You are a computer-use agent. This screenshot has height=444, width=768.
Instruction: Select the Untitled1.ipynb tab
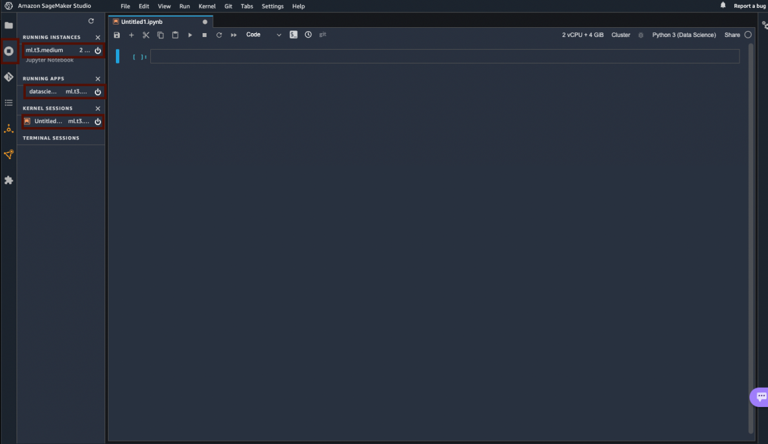[142, 22]
